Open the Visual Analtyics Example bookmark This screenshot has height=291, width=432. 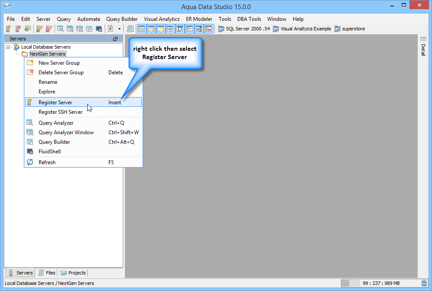pyautogui.click(x=302, y=29)
